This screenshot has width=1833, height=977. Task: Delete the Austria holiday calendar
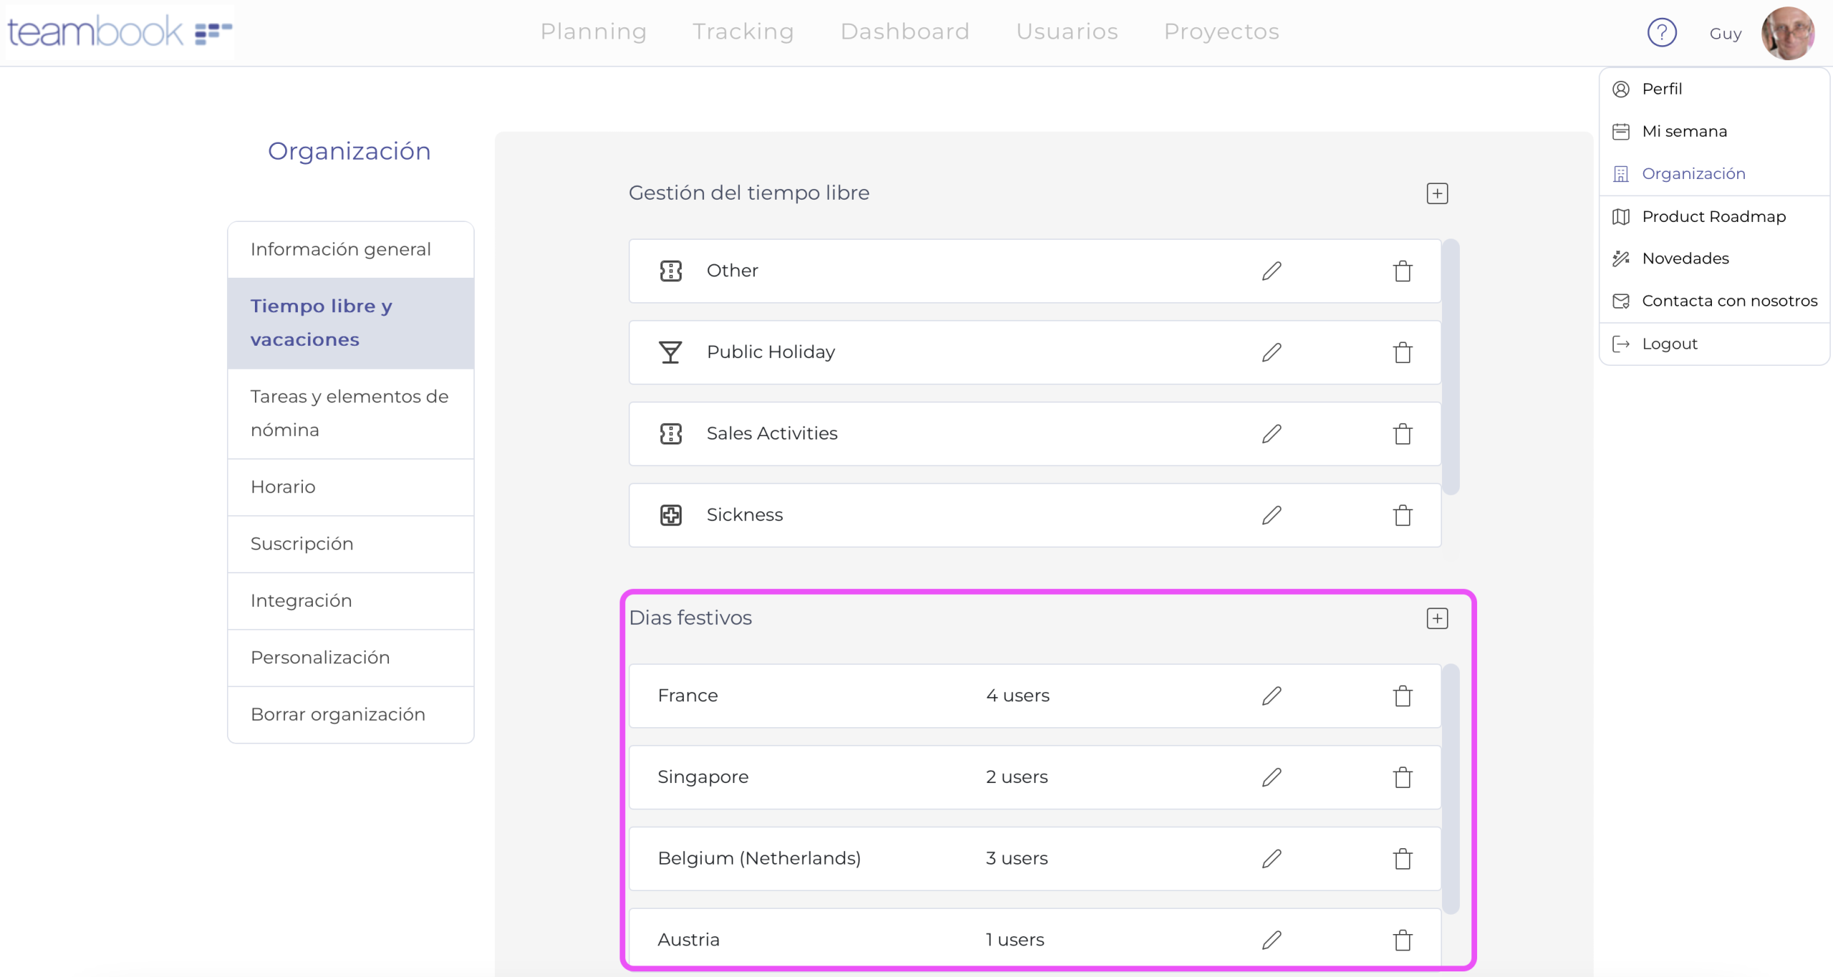[x=1402, y=940]
